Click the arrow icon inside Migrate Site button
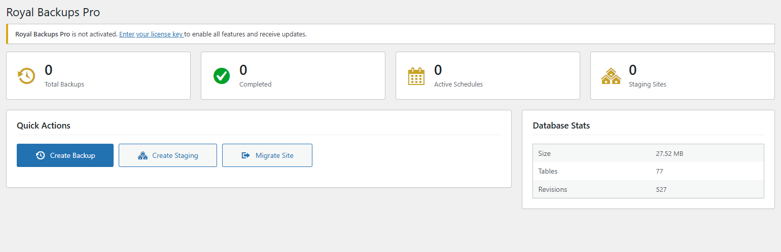Image resolution: width=781 pixels, height=252 pixels. [246, 155]
